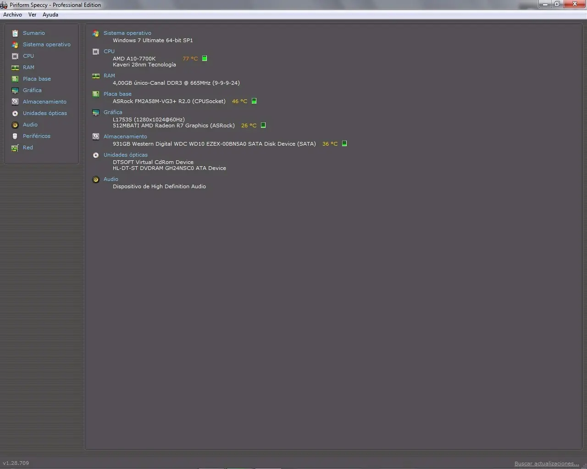Viewport: 587px width, 469px height.
Task: Click Sistema operativo heading link in summary
Action: (x=127, y=33)
